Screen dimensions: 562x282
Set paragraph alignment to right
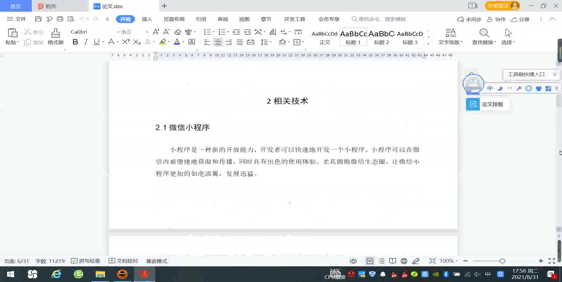click(229, 42)
